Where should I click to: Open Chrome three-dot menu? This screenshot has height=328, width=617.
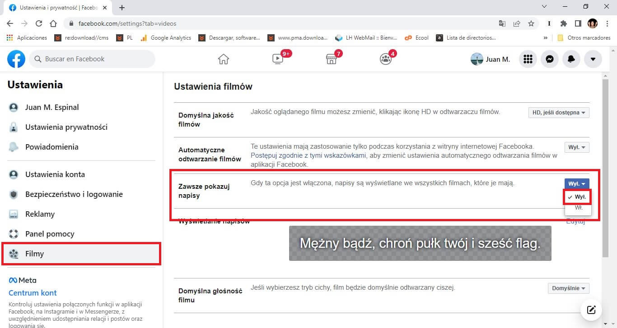pyautogui.click(x=607, y=23)
